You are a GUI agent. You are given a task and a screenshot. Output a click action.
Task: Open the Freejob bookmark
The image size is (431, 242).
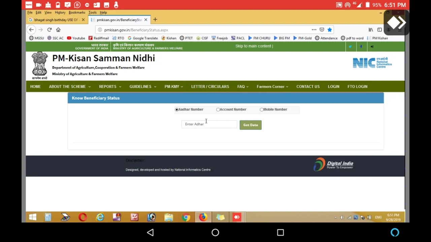pyautogui.click(x=220, y=38)
